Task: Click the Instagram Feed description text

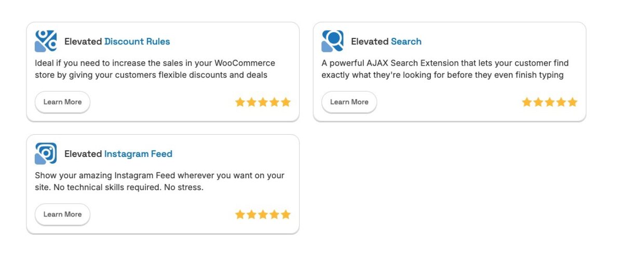Action: (x=159, y=181)
